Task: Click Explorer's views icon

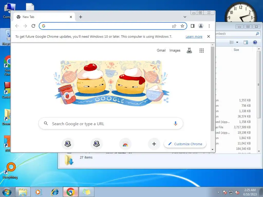Action: coord(232,42)
